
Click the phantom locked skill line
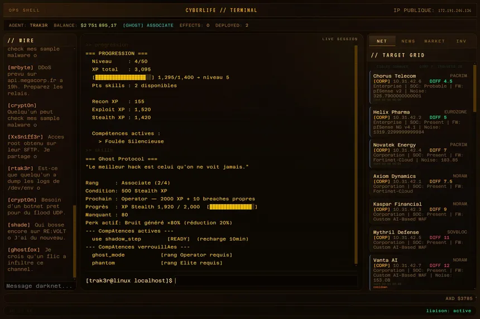157,263
